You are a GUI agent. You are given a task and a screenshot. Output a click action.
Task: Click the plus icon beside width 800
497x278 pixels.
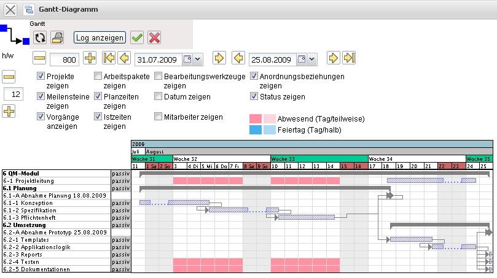[x=90, y=58]
